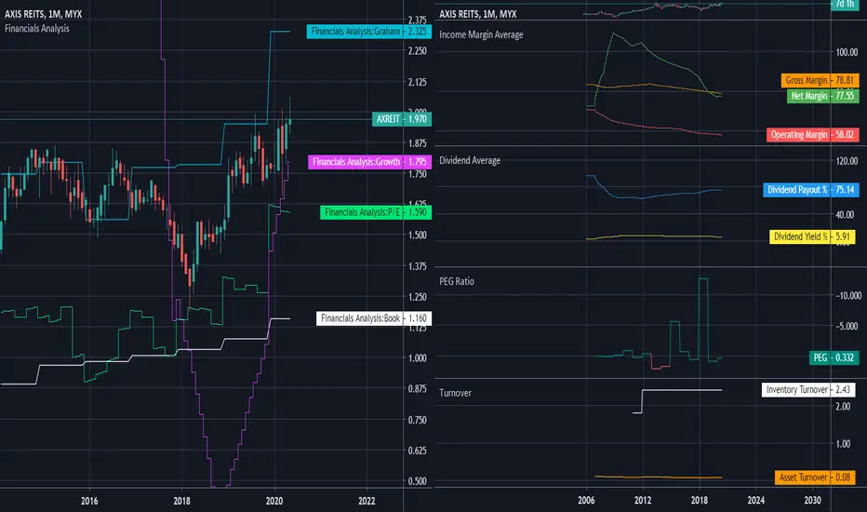Click the 1.000 price scale value
The height and width of the screenshot is (512, 867).
[x=418, y=358]
